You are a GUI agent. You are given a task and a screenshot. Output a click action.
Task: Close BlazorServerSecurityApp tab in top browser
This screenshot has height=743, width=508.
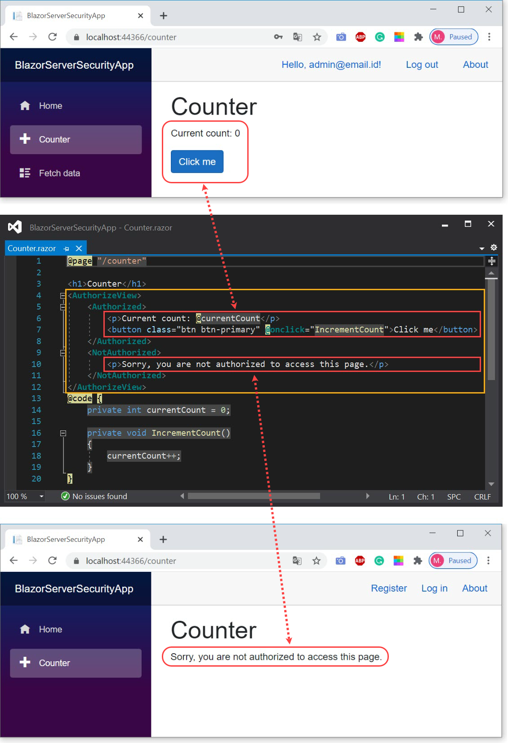click(x=140, y=16)
